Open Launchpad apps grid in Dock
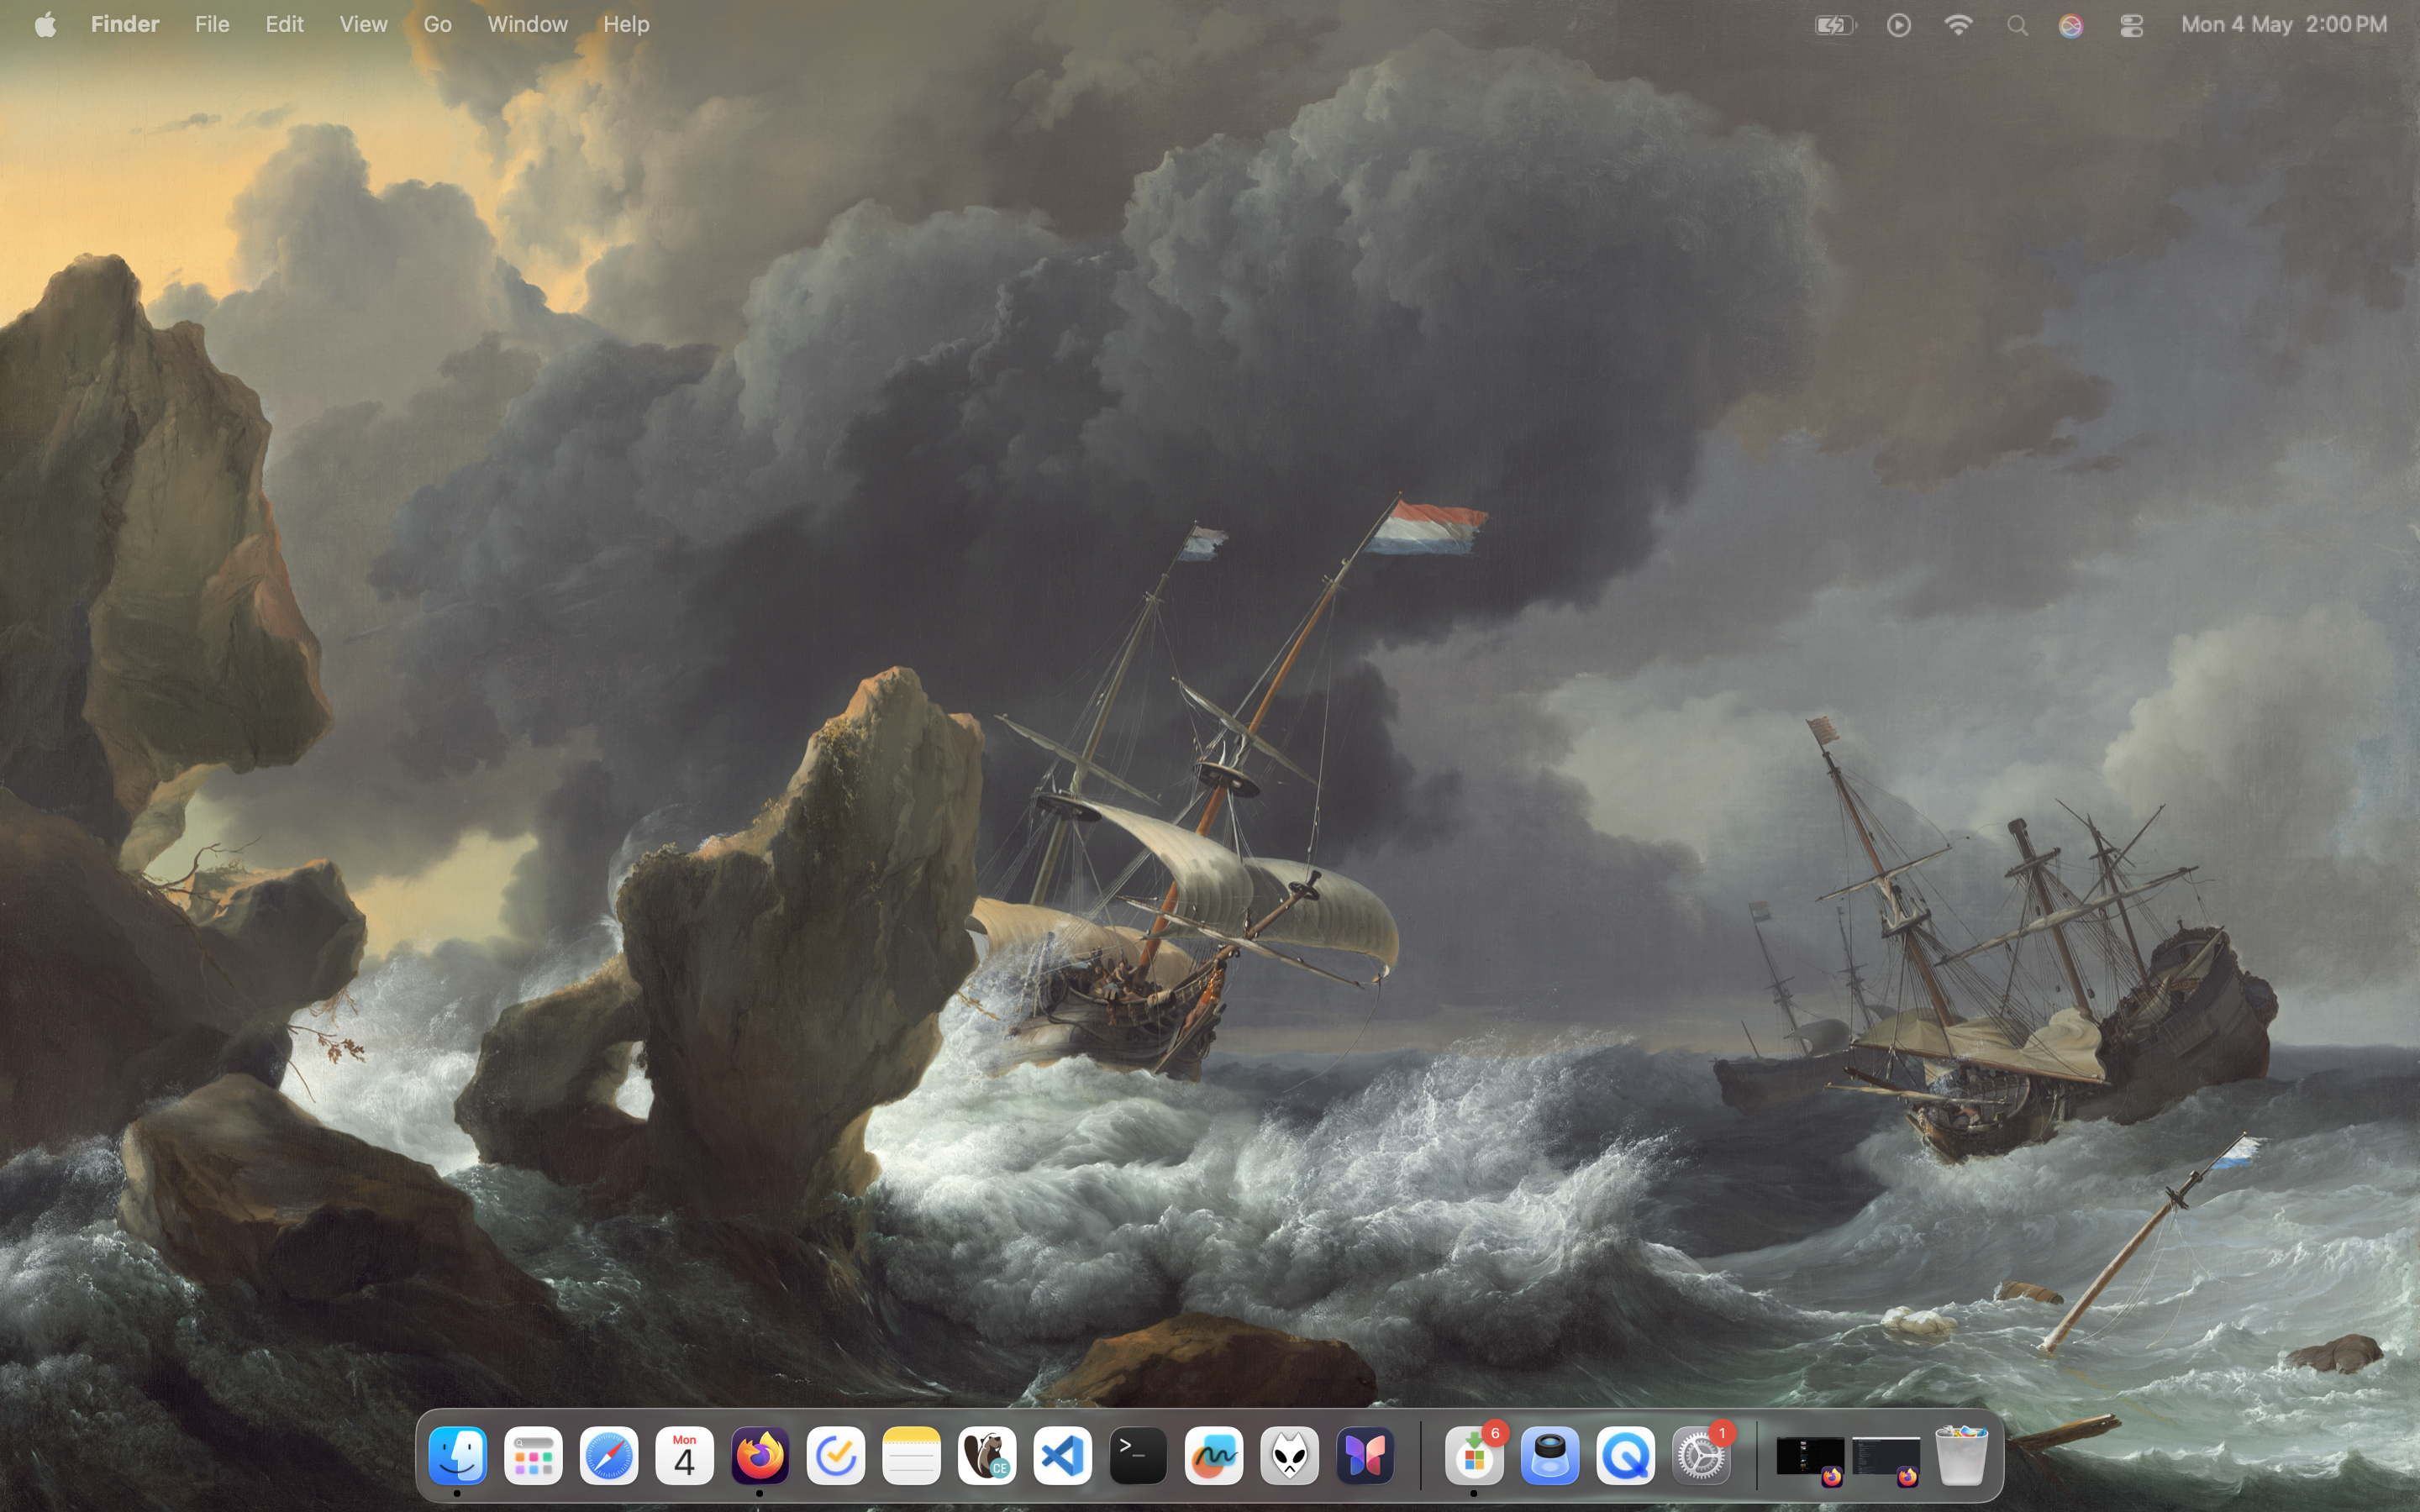This screenshot has width=2420, height=1512. tap(533, 1455)
